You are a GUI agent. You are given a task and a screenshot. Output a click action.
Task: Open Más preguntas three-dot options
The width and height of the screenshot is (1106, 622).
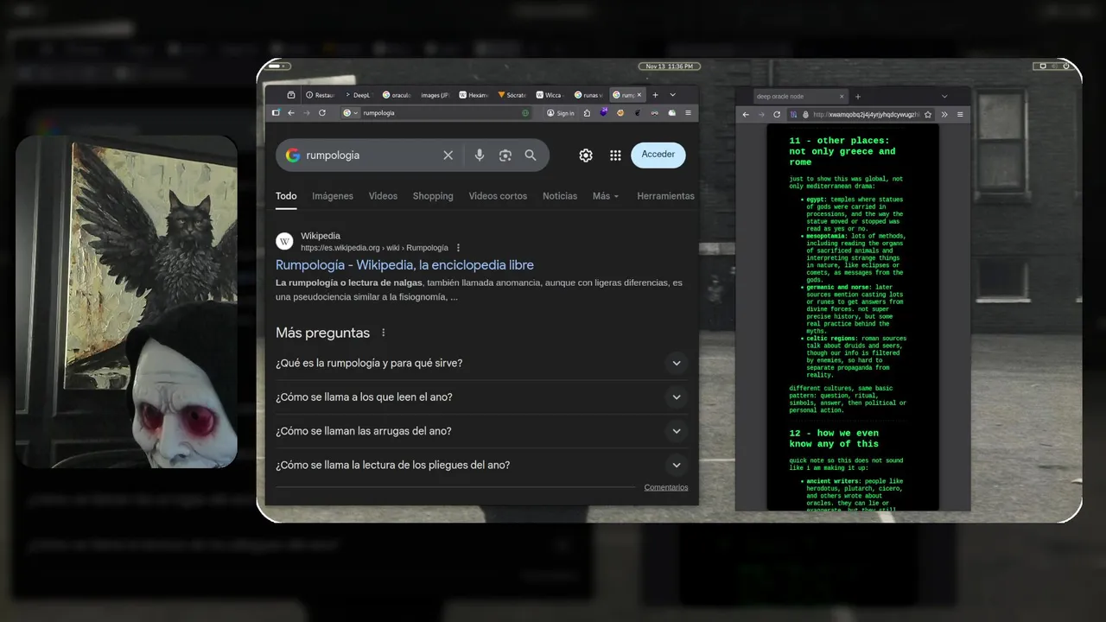384,333
